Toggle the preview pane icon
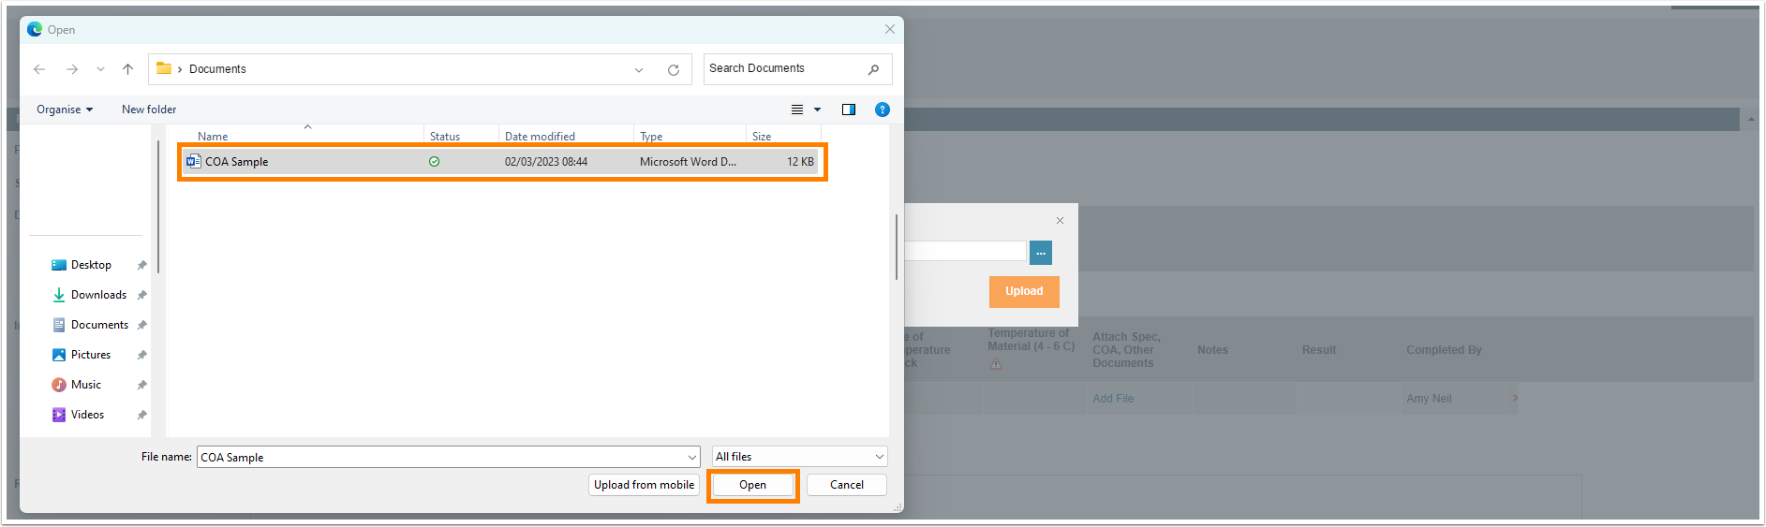 point(848,110)
